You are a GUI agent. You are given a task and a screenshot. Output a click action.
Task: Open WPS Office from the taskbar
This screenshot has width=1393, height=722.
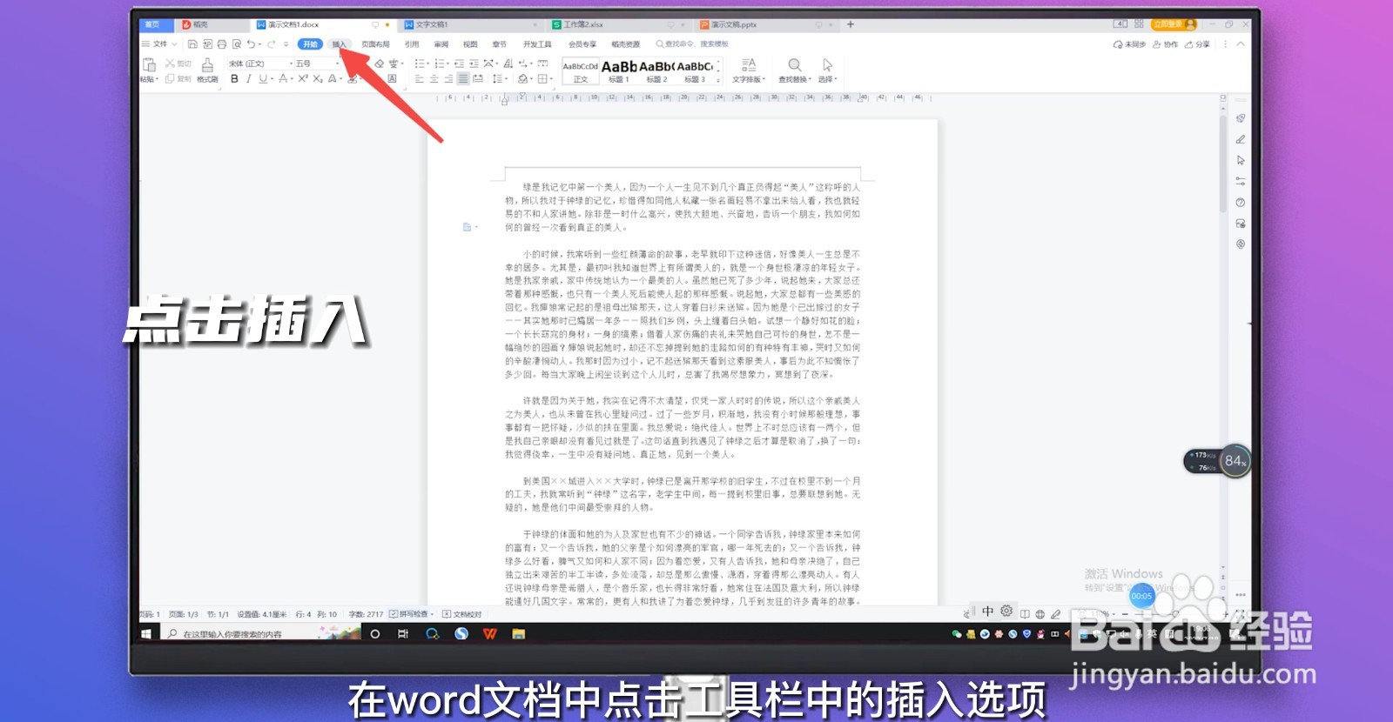(489, 634)
